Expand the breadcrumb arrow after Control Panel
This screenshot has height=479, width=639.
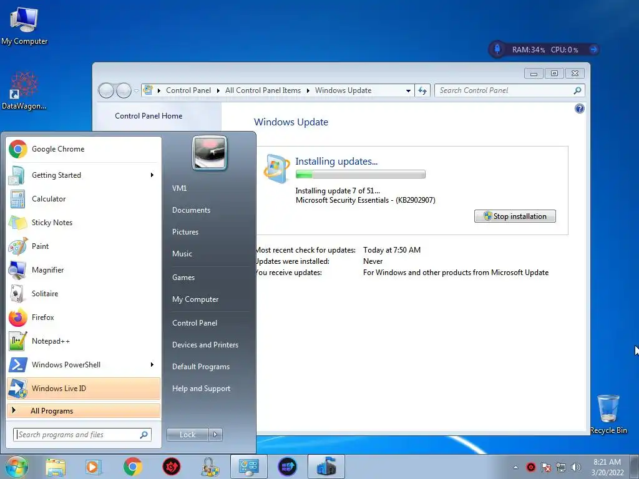click(218, 90)
